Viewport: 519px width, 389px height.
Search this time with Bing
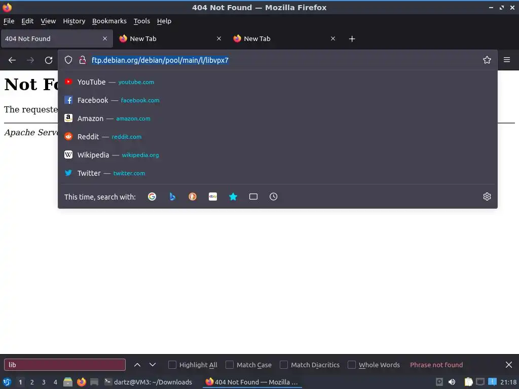pyautogui.click(x=172, y=197)
